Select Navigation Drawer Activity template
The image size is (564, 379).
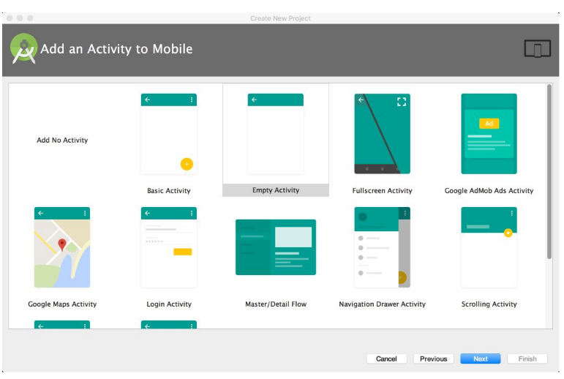pos(382,247)
